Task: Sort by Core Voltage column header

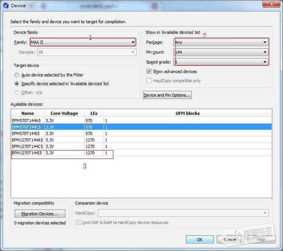Action: (x=64, y=113)
